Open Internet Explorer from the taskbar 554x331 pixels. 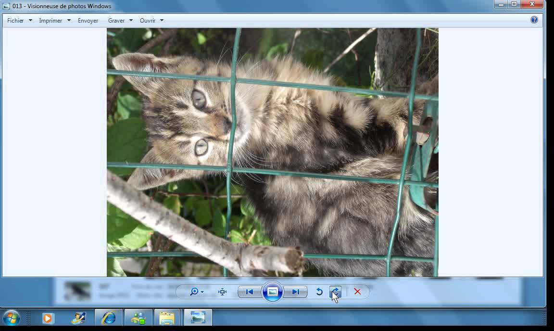[x=109, y=318]
